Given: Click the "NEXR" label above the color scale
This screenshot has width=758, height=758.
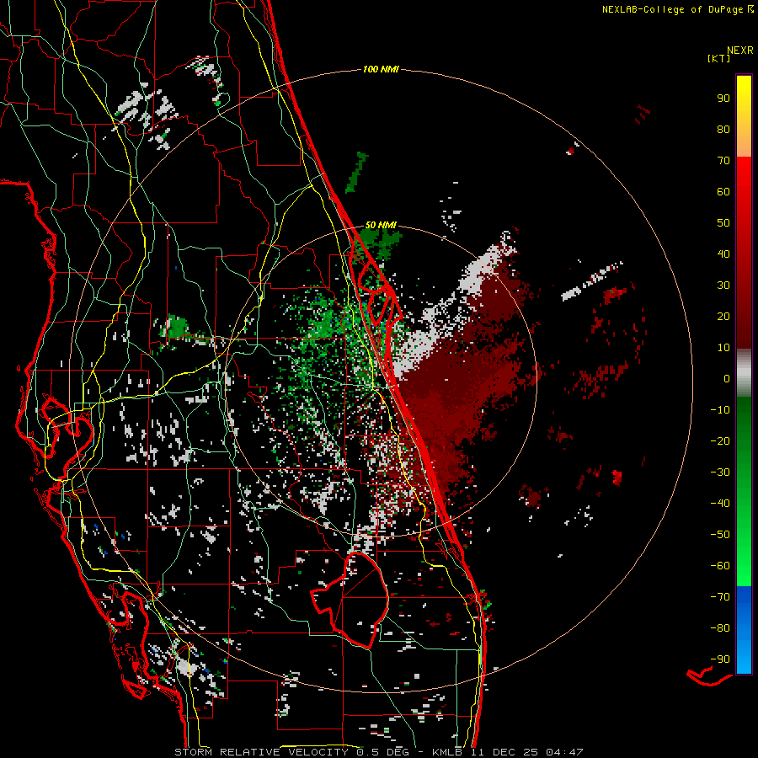Looking at the screenshot, I should [740, 51].
